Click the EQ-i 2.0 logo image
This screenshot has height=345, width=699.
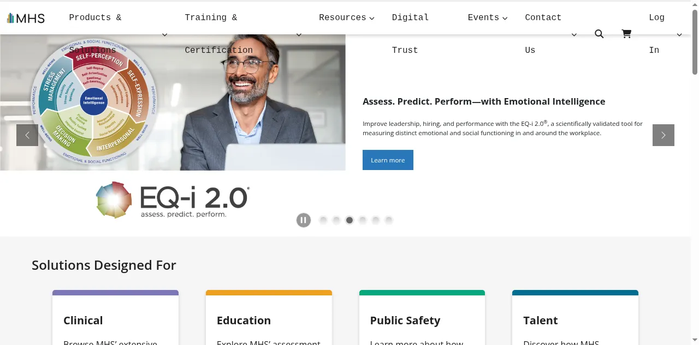173,200
